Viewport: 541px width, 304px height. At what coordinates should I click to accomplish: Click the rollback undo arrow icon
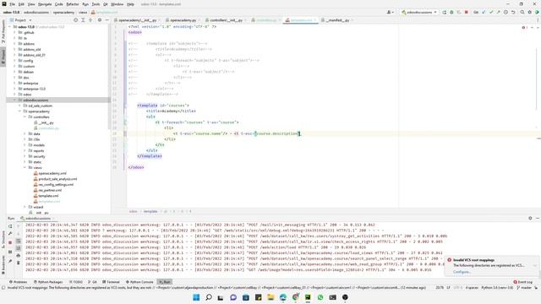click(513, 12)
